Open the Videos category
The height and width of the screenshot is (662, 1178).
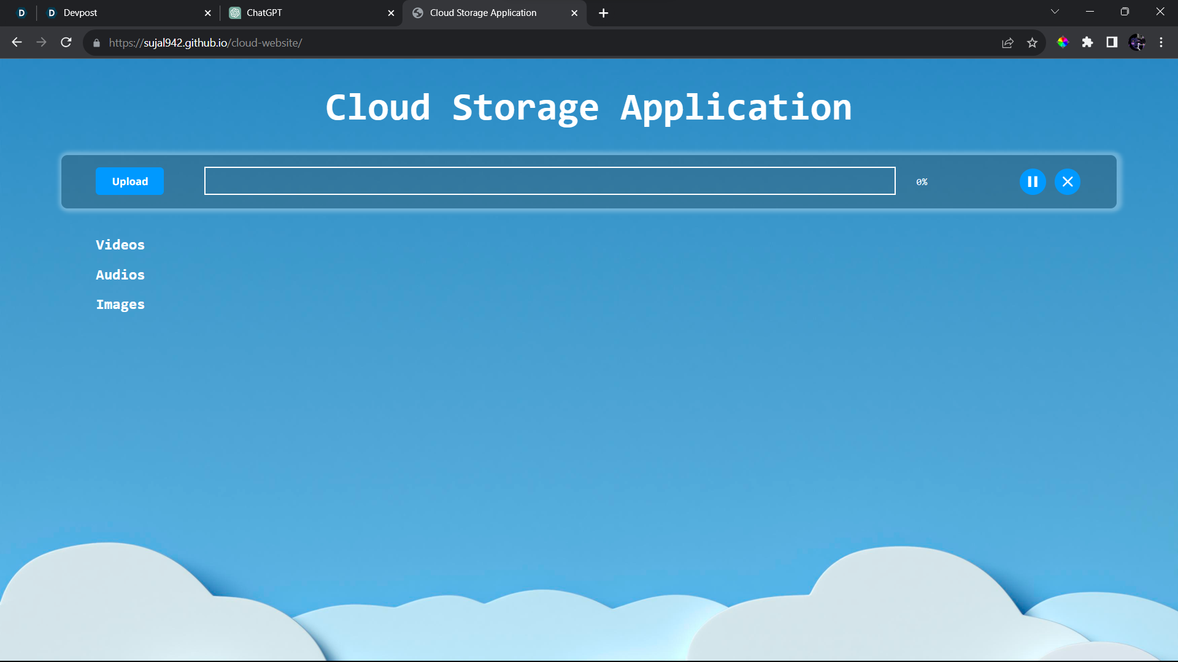click(x=120, y=245)
